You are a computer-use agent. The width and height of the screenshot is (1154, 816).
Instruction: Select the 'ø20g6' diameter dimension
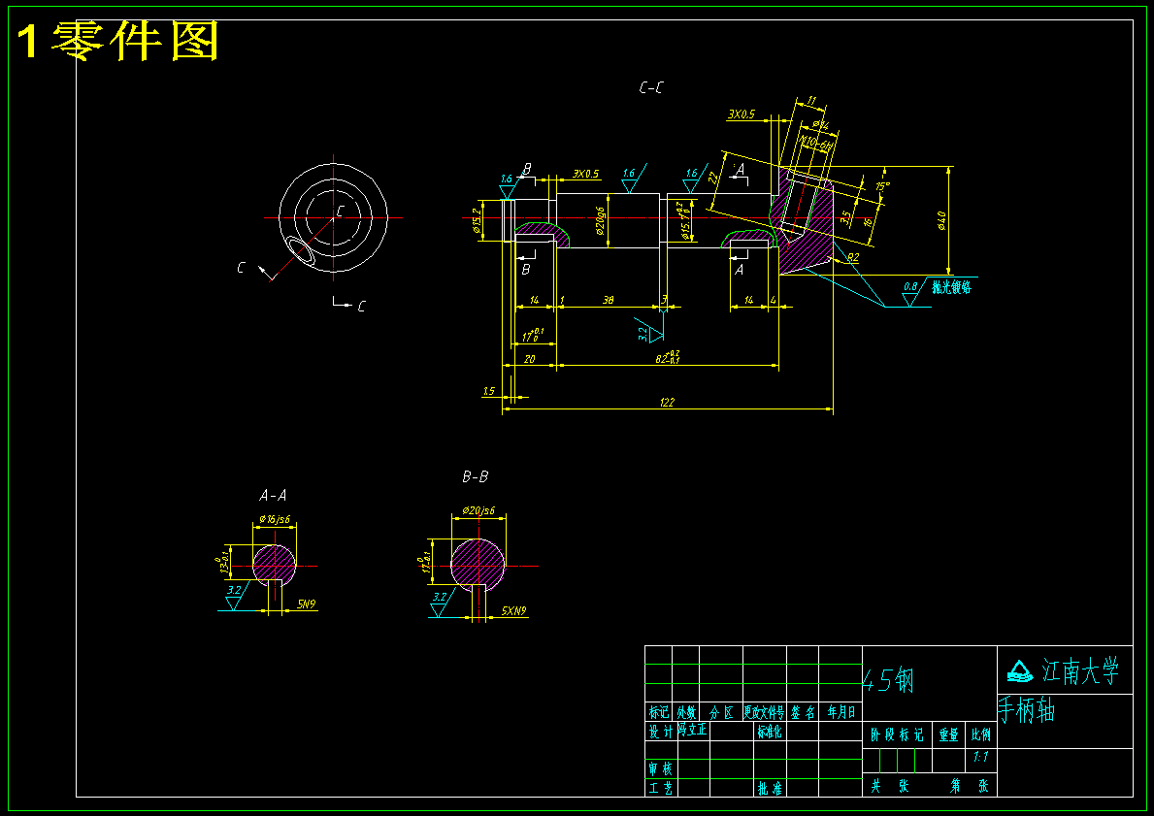coord(600,221)
